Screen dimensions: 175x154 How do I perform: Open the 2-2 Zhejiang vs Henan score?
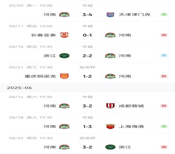(87, 56)
